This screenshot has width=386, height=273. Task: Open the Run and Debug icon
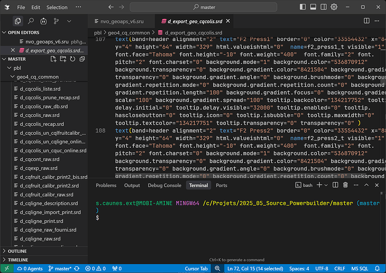[x=43, y=21]
